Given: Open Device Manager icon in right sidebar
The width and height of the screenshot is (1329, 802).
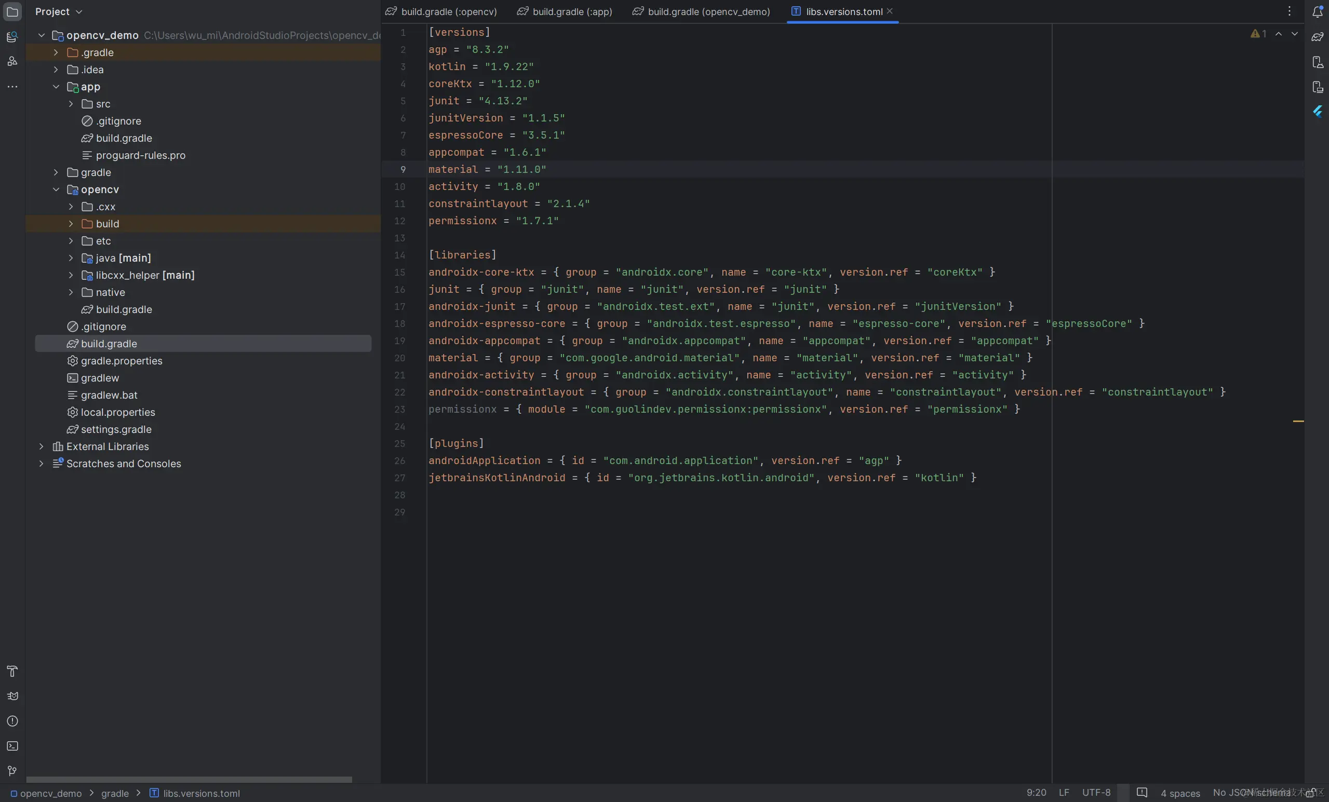Looking at the screenshot, I should [1317, 62].
